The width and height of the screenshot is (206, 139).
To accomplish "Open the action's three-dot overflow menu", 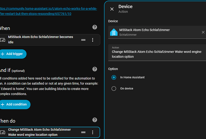I will pos(93,132).
